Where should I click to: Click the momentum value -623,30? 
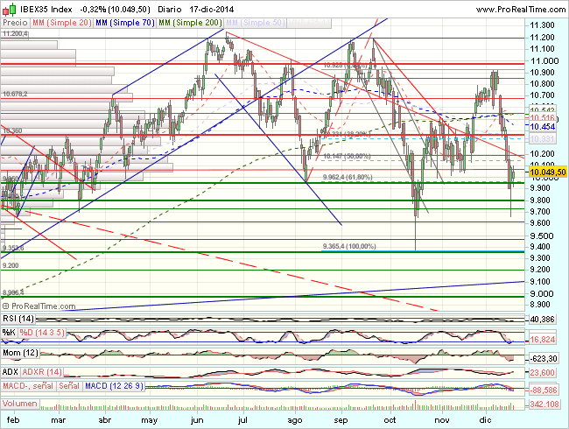(544, 359)
